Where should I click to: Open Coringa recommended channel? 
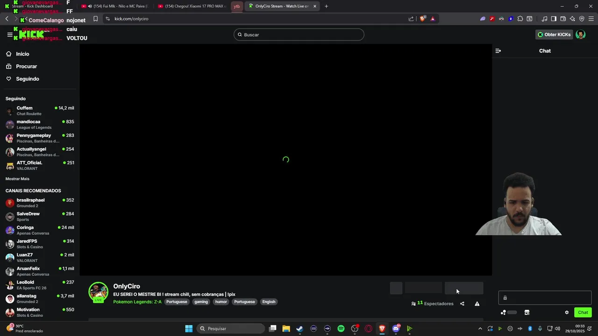tap(39, 230)
